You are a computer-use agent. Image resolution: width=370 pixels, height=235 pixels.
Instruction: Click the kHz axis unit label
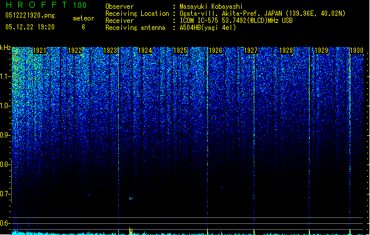5,48
